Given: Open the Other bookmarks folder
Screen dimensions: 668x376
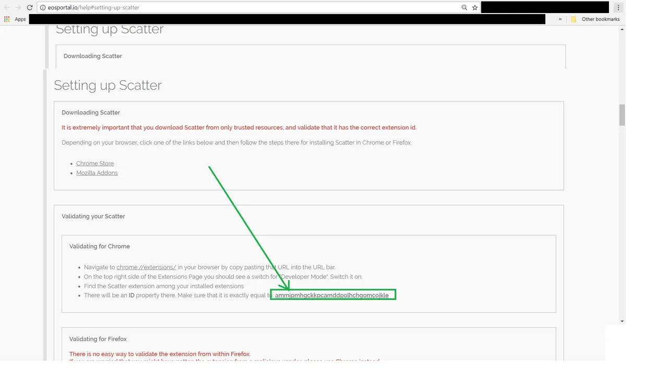Looking at the screenshot, I should click(595, 19).
